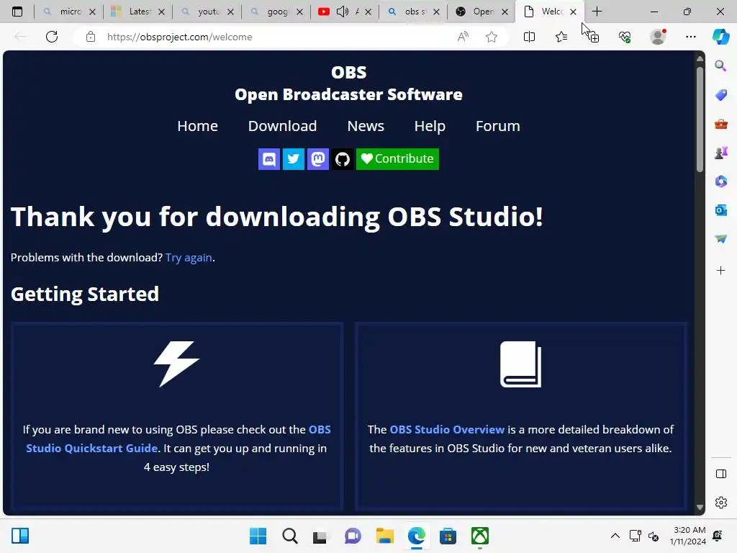The width and height of the screenshot is (737, 553).
Task: Open sidebar Microsoft 365 icon
Action: tap(720, 181)
